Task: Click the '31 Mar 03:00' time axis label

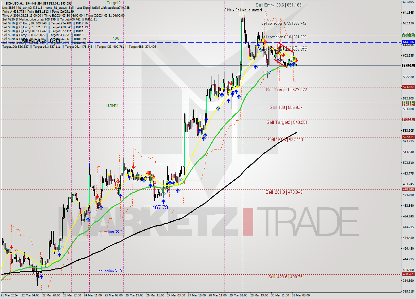Action: coord(301,295)
